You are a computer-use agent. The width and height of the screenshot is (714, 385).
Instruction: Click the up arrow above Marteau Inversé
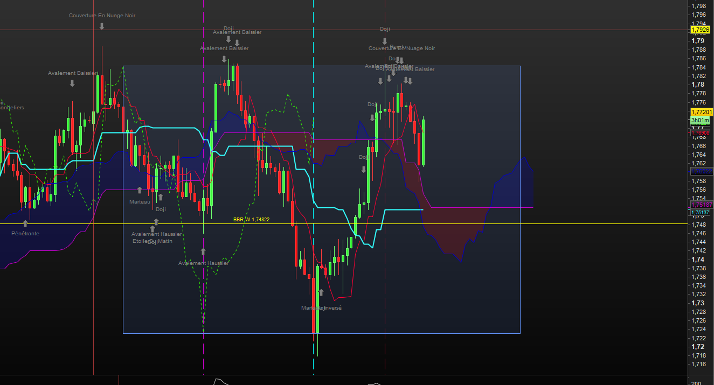pyautogui.click(x=321, y=292)
